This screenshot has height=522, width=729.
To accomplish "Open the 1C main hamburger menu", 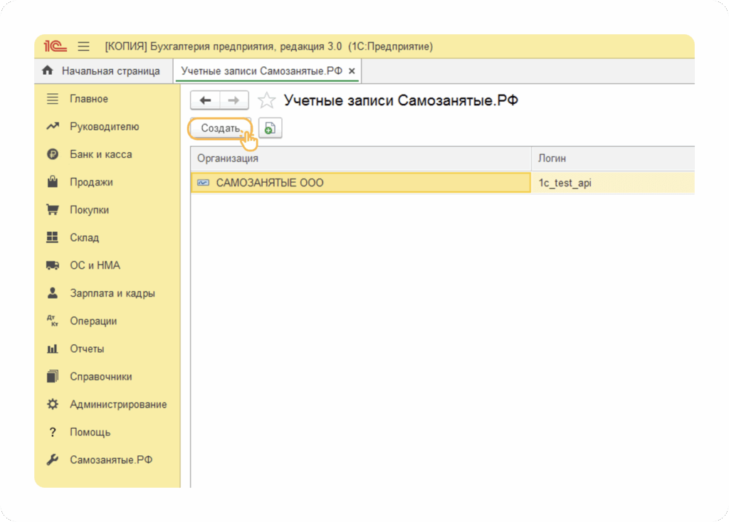I will (83, 47).
